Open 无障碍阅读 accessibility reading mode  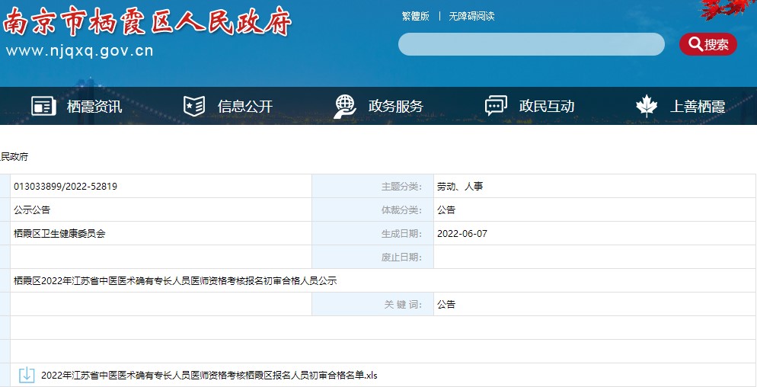click(x=471, y=16)
